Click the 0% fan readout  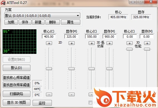click(x=37, y=83)
